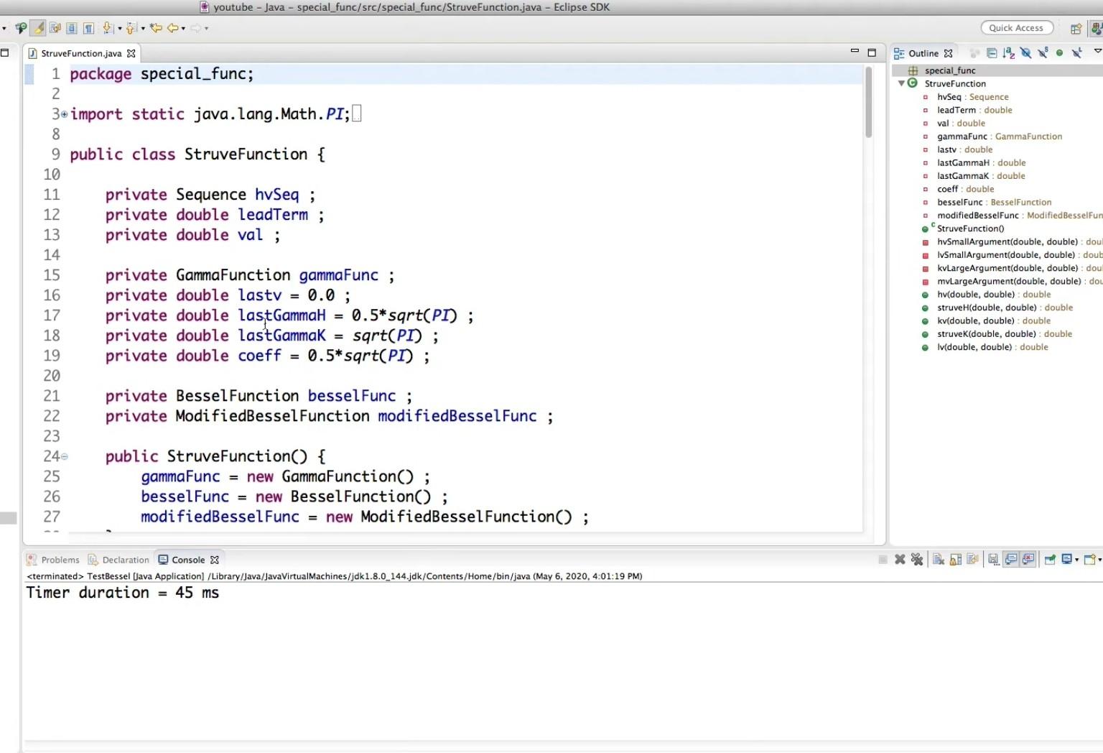The height and width of the screenshot is (753, 1103).
Task: Toggle Scroll Lock in the Console view
Action: 955,560
